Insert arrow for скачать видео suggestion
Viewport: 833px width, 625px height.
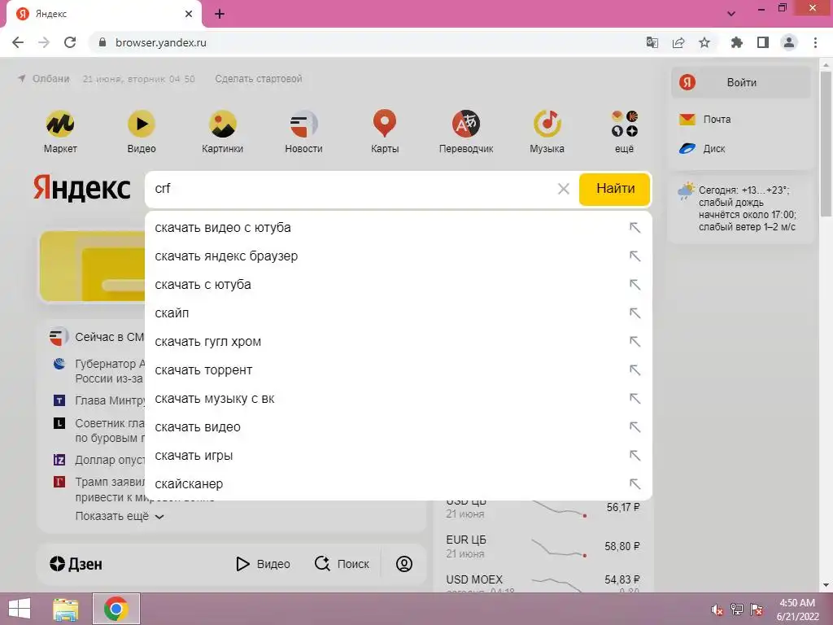(635, 426)
